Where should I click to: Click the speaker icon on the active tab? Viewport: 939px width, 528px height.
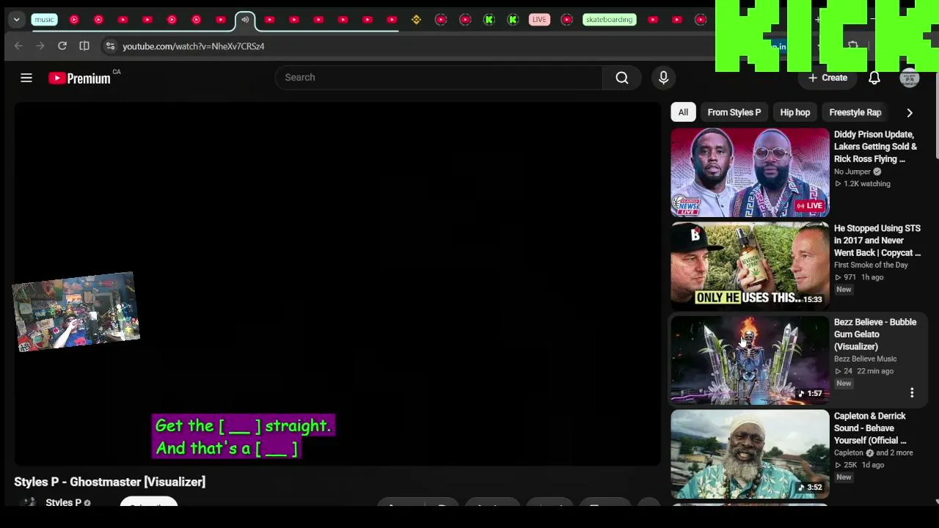coord(245,20)
